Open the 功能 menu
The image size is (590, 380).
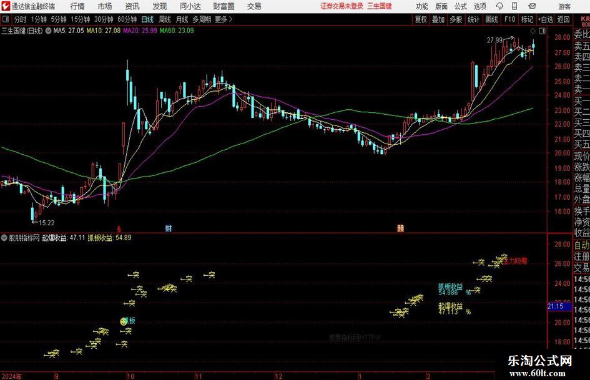[422, 6]
